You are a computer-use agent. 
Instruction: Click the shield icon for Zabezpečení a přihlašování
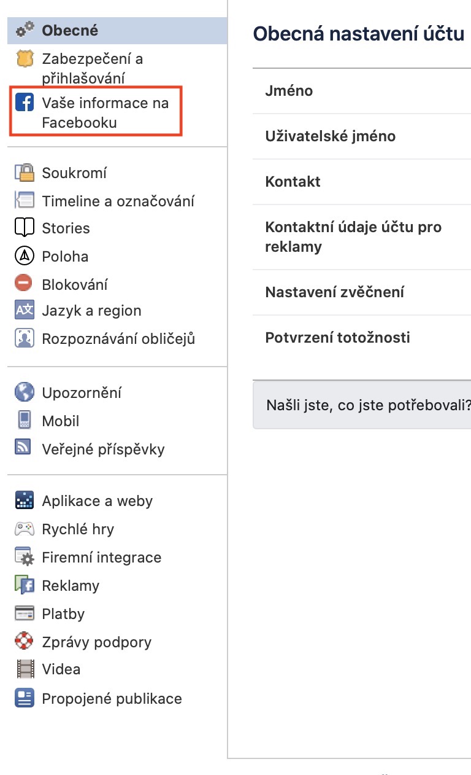tap(25, 60)
